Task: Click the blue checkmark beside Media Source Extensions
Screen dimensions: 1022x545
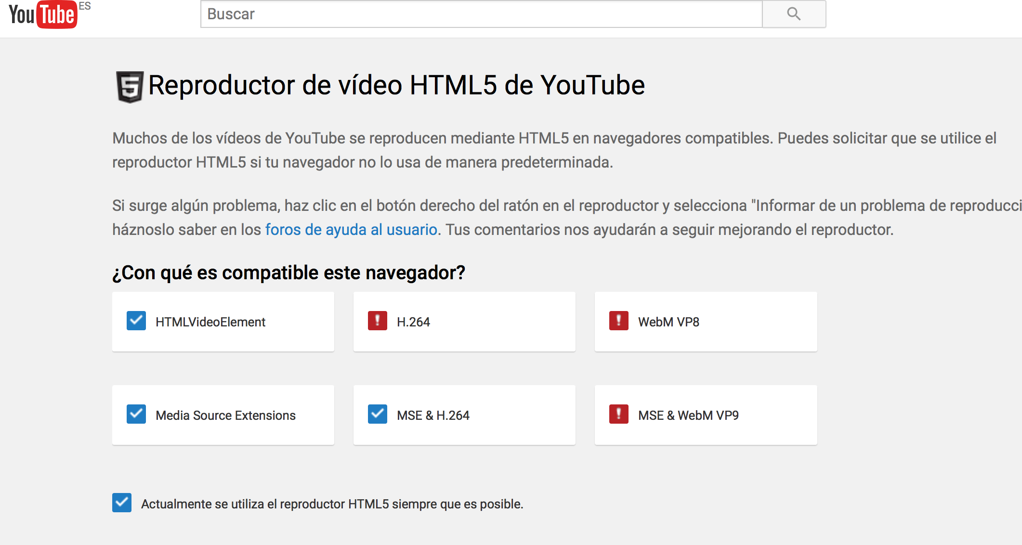Action: click(x=136, y=414)
